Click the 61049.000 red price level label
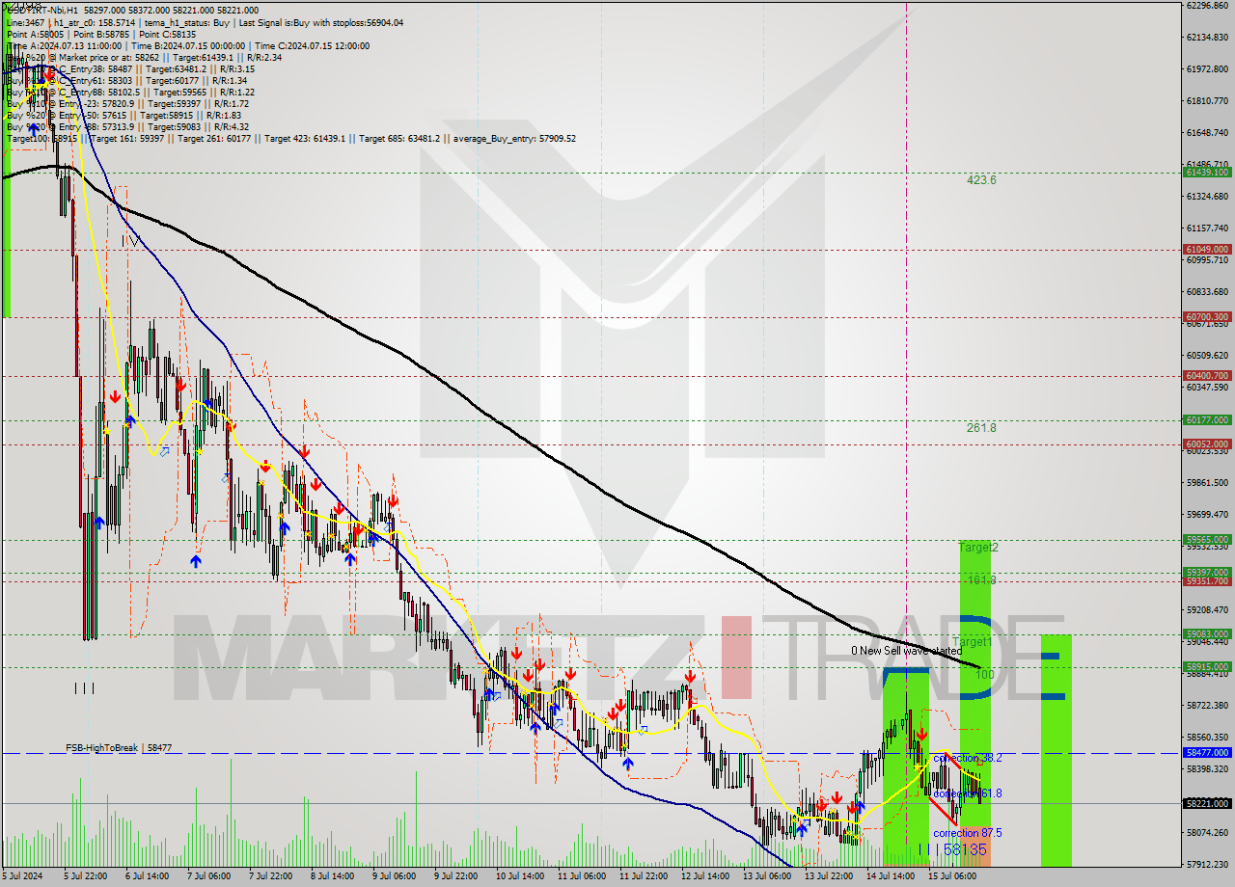 click(x=1206, y=249)
